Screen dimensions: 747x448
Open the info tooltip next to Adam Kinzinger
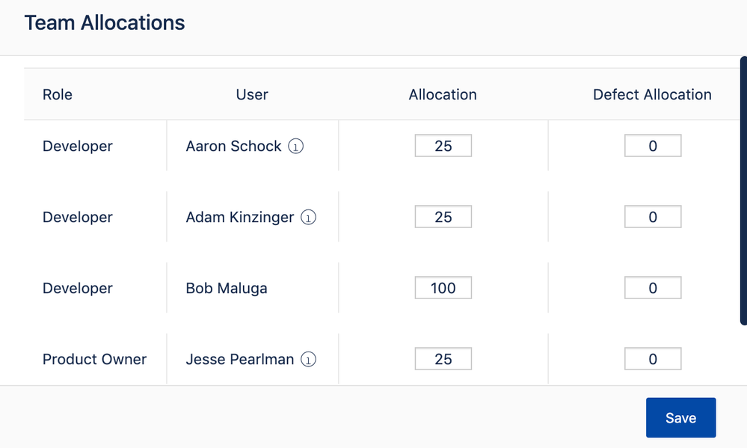[x=307, y=218]
